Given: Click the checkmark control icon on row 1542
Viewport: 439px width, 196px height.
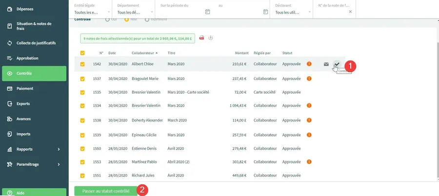Looking at the screenshot, I should click(x=337, y=64).
